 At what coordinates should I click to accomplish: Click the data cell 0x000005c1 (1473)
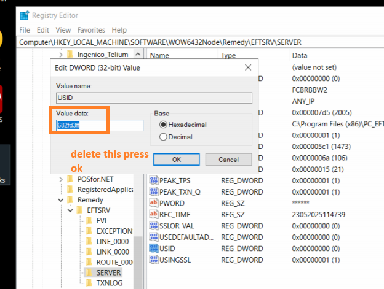click(x=321, y=147)
